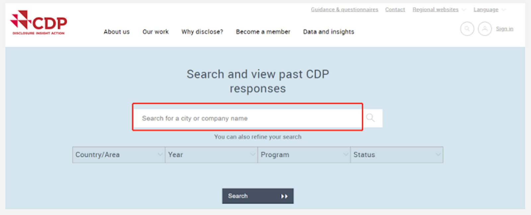
Task: Focus the city or company name field
Action: click(x=247, y=118)
